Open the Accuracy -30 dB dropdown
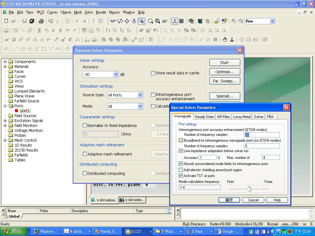This screenshot has width=315, height=236. click(116, 74)
